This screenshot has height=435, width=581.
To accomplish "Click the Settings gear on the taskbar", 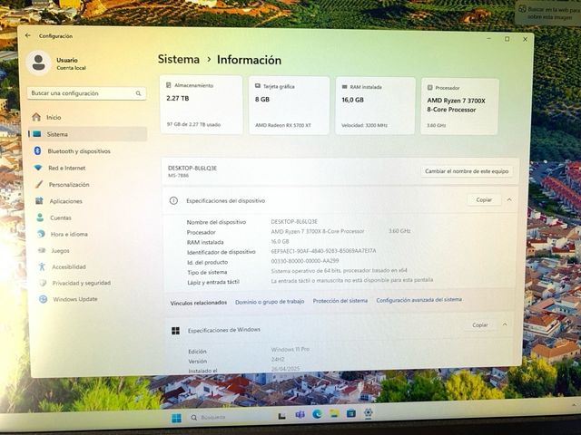I will pyautogui.click(x=368, y=412).
